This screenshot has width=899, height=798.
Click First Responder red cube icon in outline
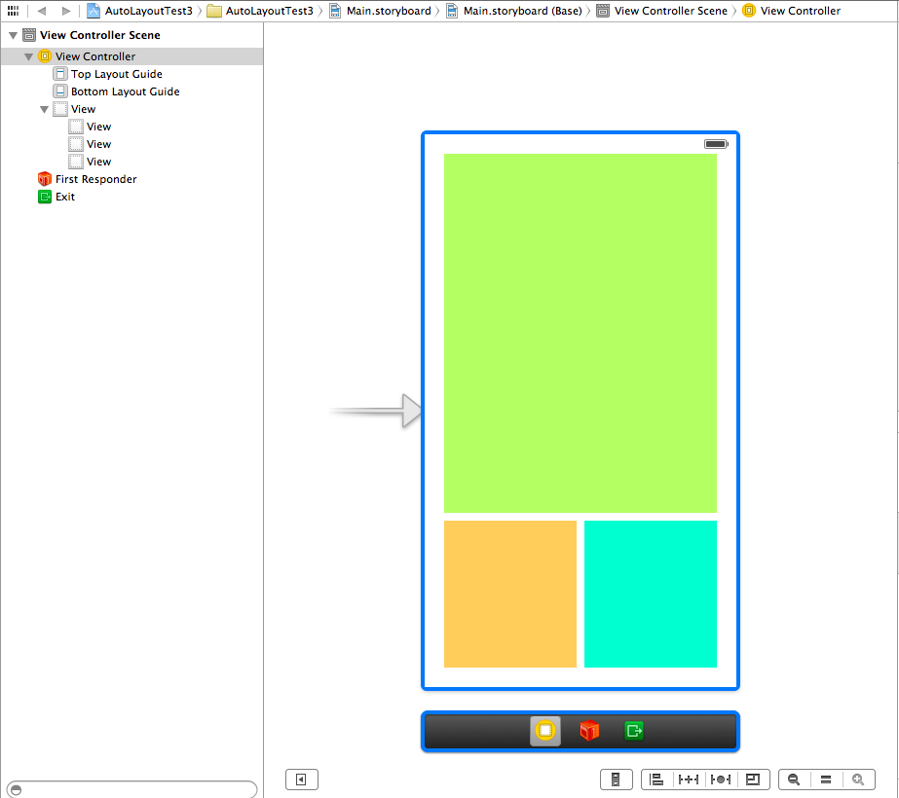[x=45, y=179]
